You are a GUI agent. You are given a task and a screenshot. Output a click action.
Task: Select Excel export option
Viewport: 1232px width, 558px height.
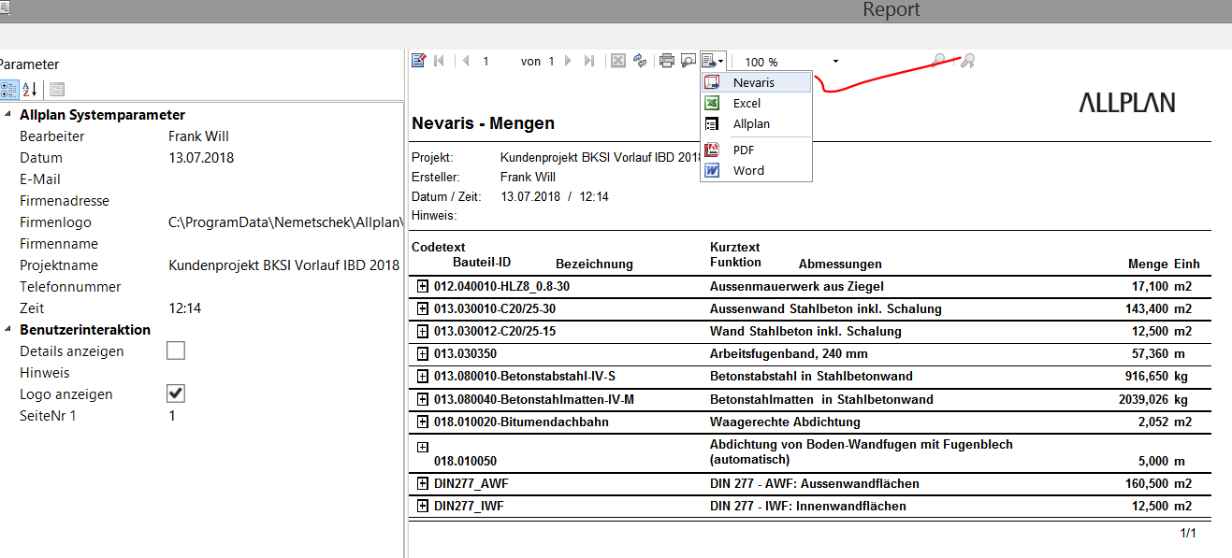pos(746,103)
